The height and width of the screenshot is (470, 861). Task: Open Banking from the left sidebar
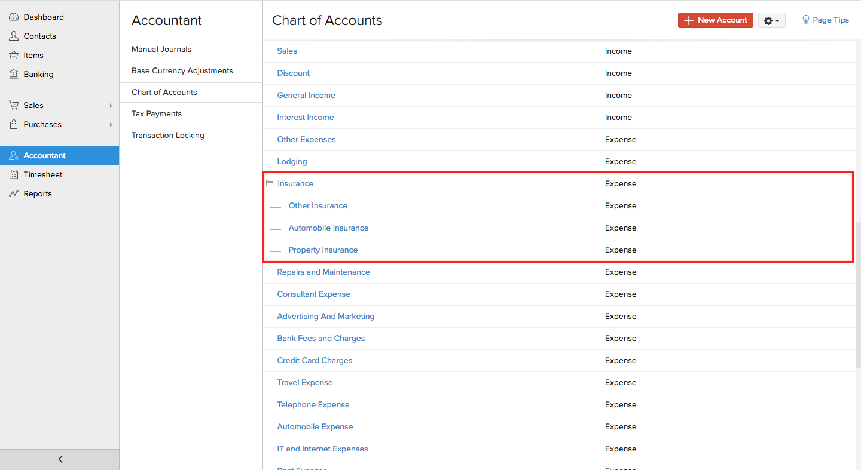13,74
